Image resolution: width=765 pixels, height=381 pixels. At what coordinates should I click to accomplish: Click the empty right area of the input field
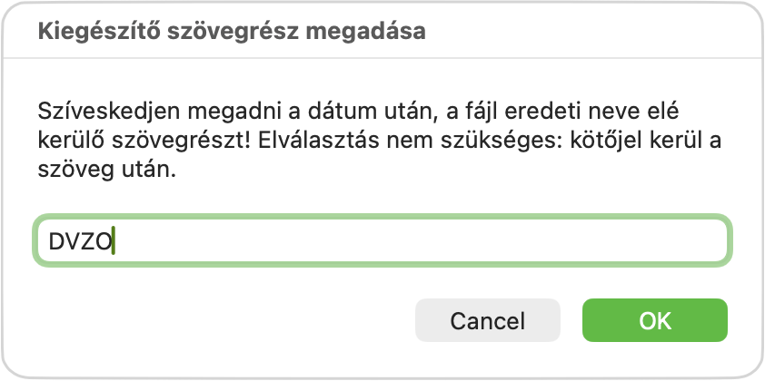545,240
